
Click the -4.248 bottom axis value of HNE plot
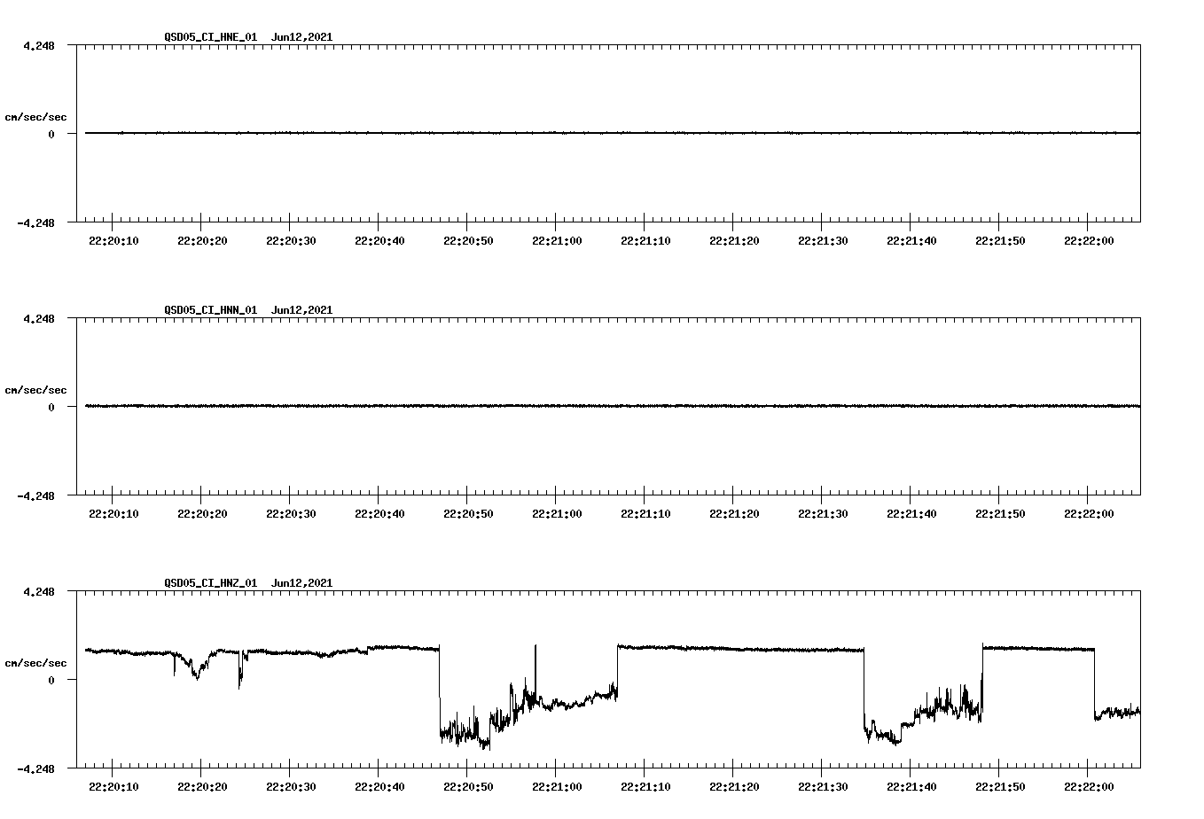coord(35,223)
